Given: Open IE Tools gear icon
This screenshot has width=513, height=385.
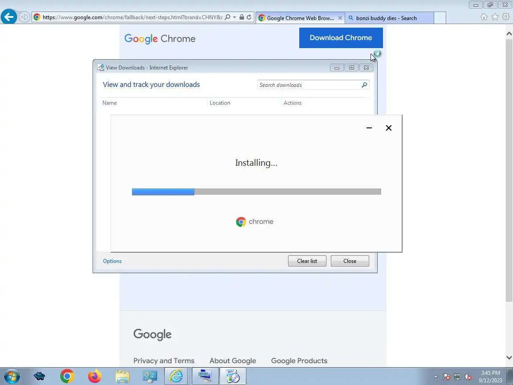Looking at the screenshot, I should (x=506, y=16).
